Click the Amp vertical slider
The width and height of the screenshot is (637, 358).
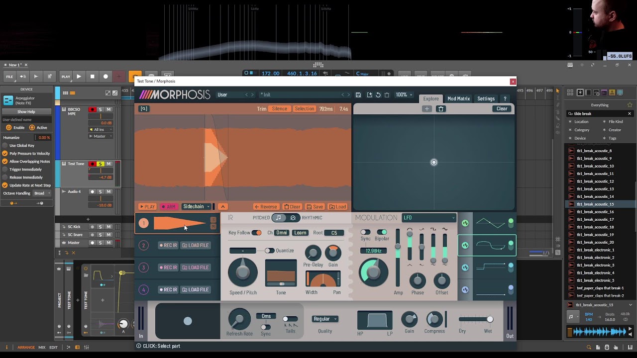398,258
